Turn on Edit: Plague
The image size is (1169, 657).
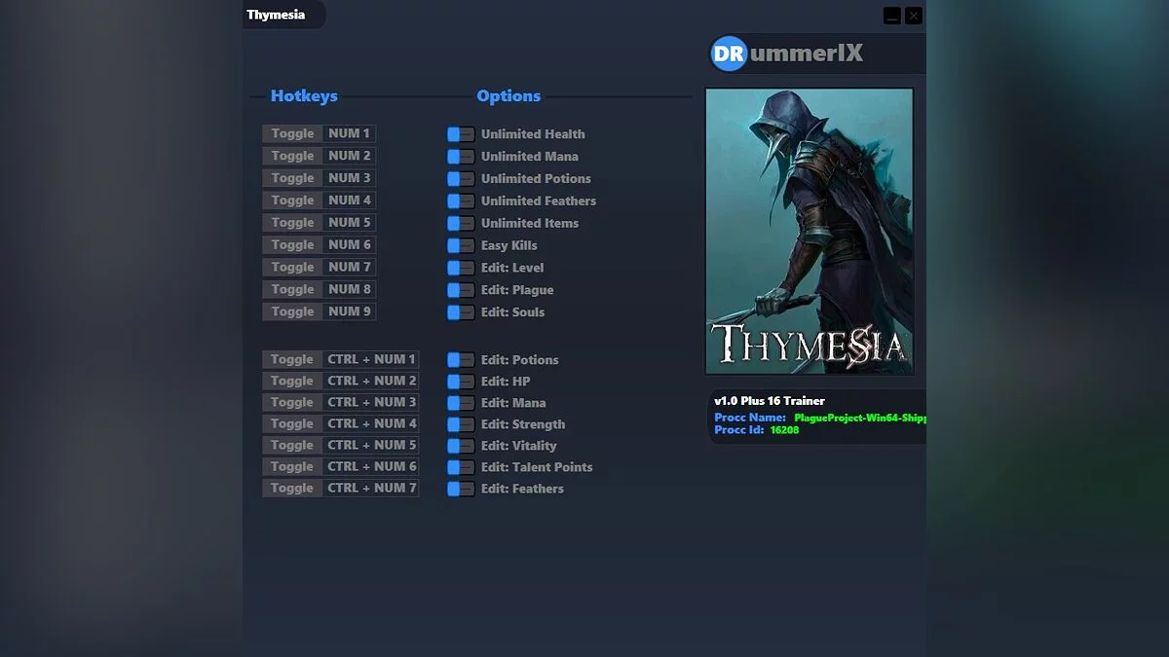click(x=459, y=289)
